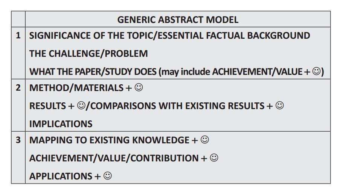Screen dimensions: 343x193
Task: Click the smiley after COMPARISONS WITH EXISTING RESULTS
Action: coord(280,105)
